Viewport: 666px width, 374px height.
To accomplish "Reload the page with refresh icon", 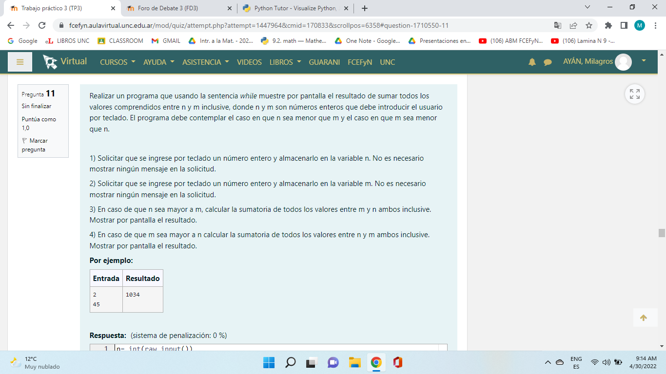I will [42, 25].
